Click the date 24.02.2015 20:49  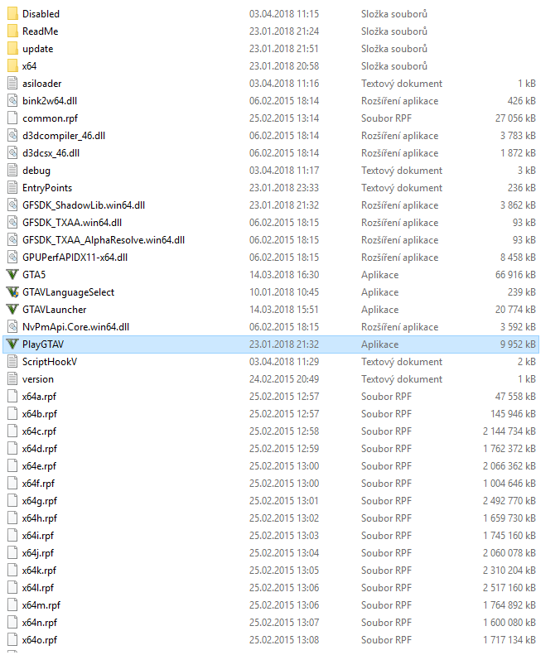pyautogui.click(x=284, y=379)
